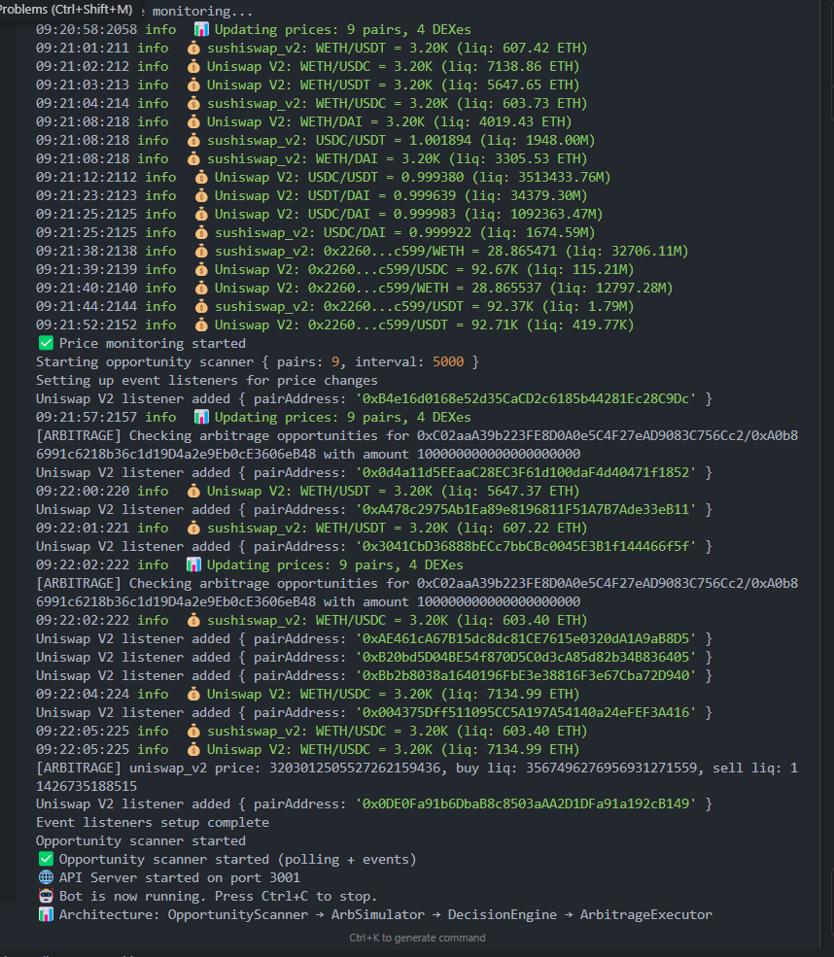Viewport: 834px width, 957px height.
Task: Click the robot icon beside 'Bot is now running'
Action: [46, 896]
